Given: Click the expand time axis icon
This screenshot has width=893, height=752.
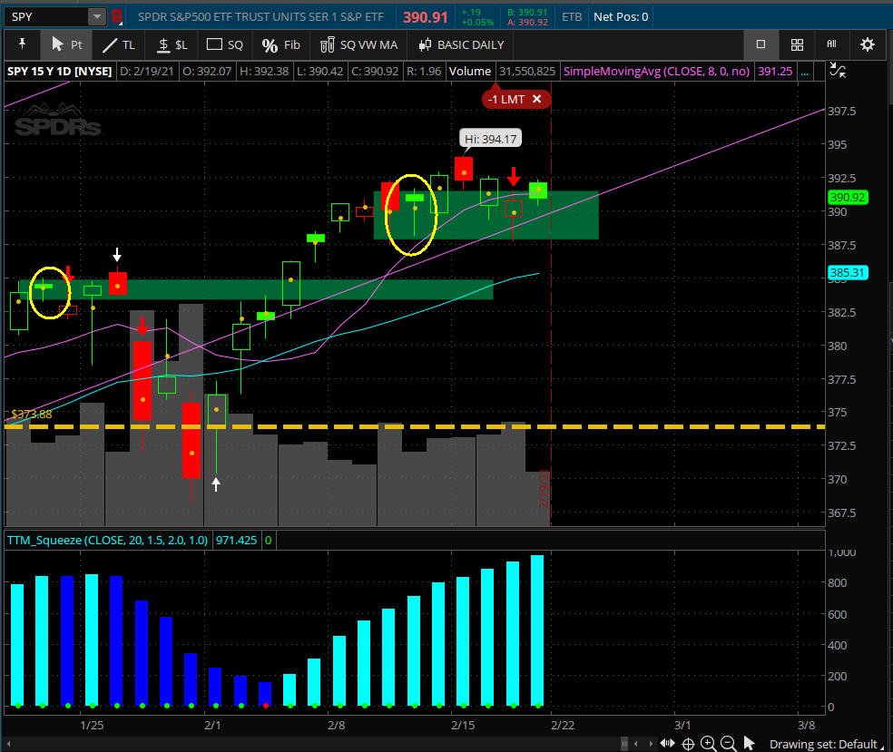Looking at the screenshot, I should click(667, 744).
